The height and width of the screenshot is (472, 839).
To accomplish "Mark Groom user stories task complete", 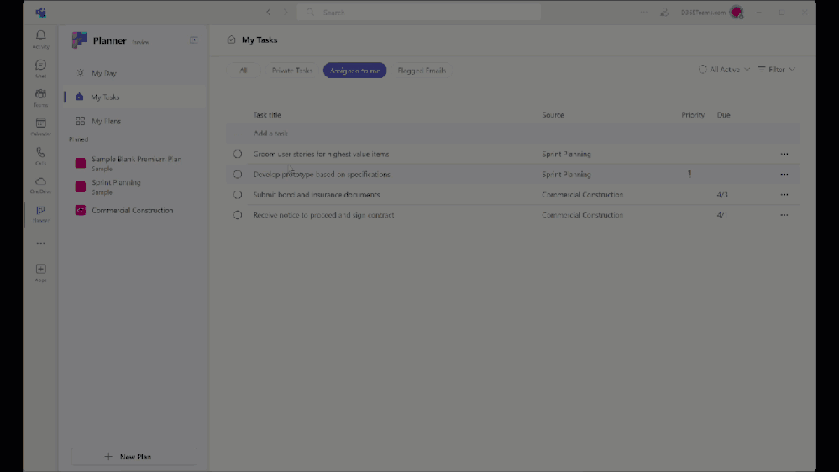I will point(238,155).
